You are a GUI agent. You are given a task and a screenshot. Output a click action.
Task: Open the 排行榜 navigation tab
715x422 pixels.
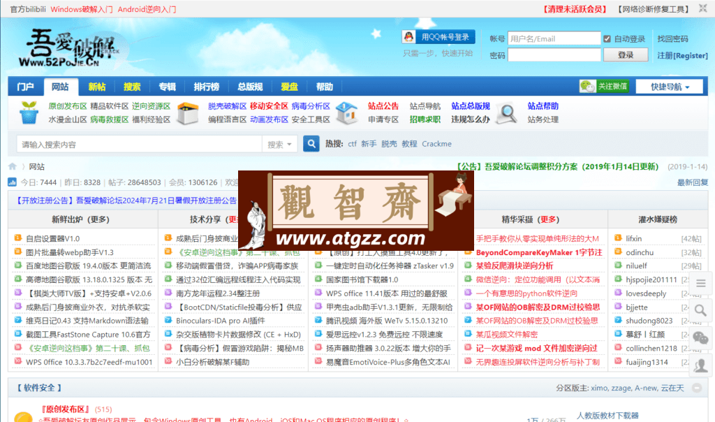coord(206,87)
